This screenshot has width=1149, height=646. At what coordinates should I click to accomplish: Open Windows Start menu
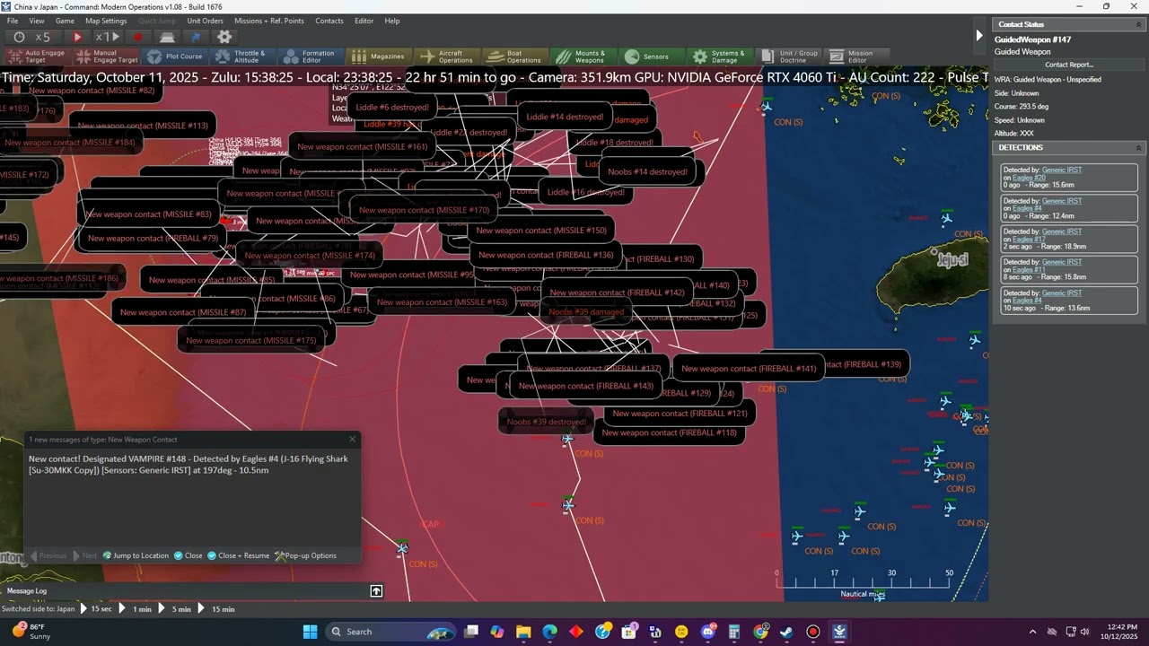point(310,632)
